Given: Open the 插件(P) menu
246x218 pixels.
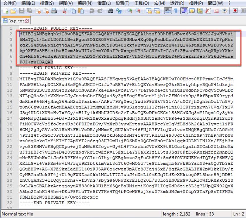Looking at the screenshot, I should [x=196, y=3].
